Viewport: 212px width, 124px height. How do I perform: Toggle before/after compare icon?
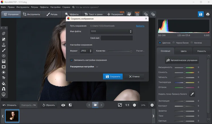(x=70, y=105)
